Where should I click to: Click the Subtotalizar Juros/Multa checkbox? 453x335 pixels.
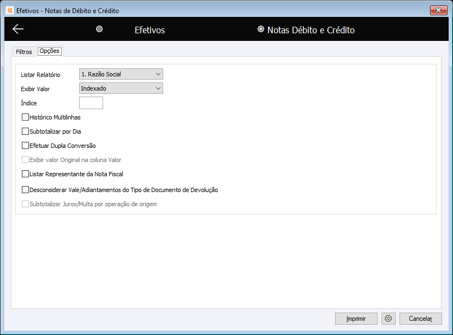pyautogui.click(x=26, y=204)
